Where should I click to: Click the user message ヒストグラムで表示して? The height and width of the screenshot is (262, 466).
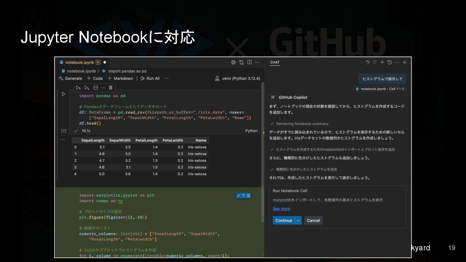click(383, 79)
